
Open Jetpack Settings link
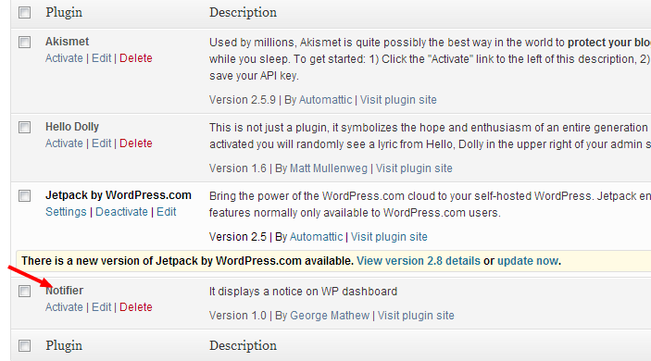[x=66, y=212]
